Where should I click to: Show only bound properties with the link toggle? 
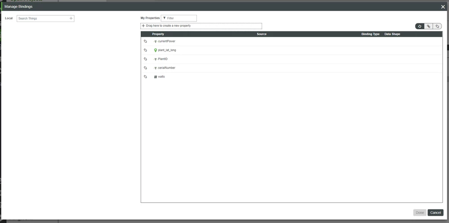click(428, 26)
